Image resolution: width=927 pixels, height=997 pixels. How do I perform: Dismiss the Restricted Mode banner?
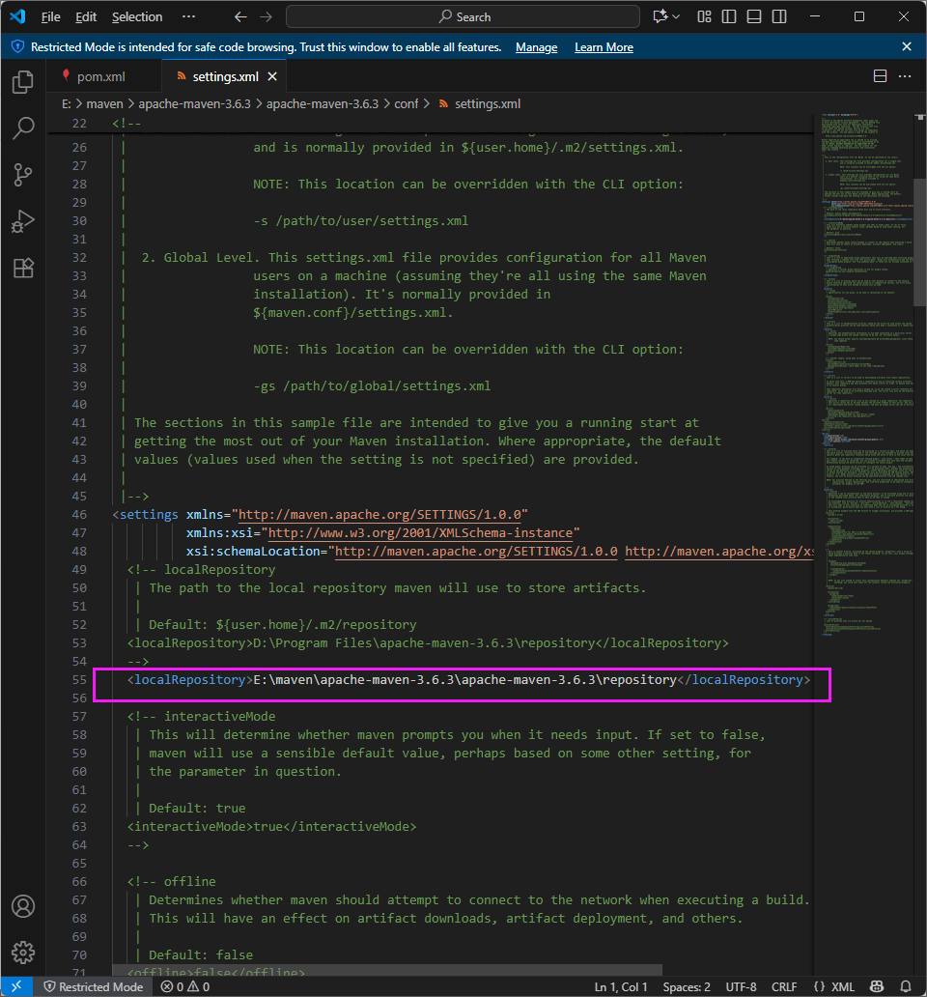click(x=907, y=46)
